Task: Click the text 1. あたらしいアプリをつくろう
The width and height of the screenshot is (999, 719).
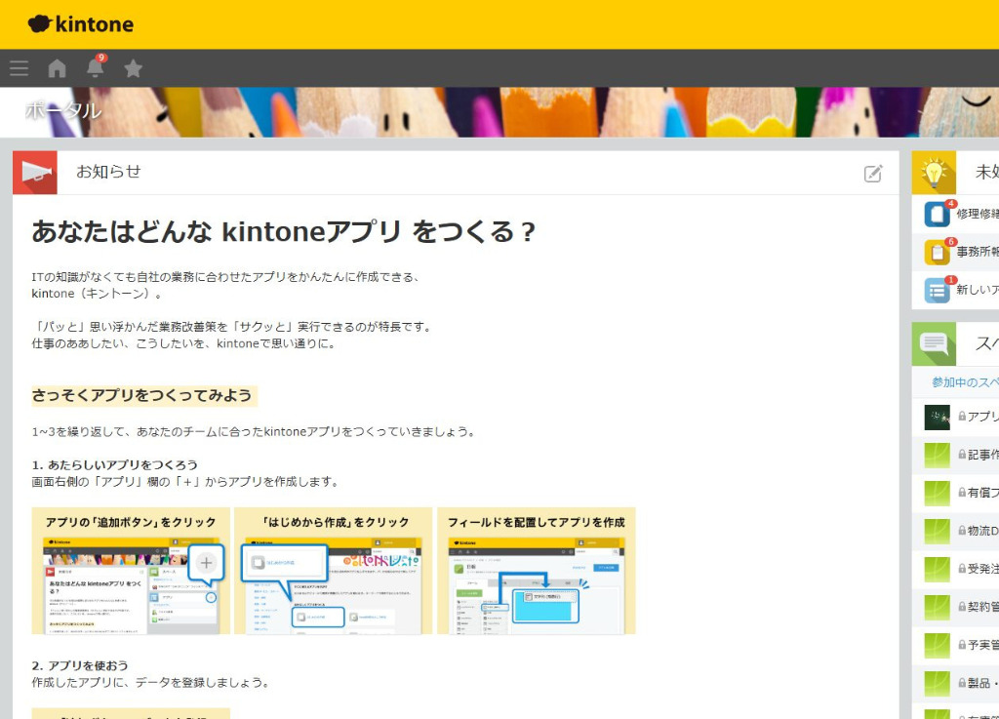Action: click(115, 465)
